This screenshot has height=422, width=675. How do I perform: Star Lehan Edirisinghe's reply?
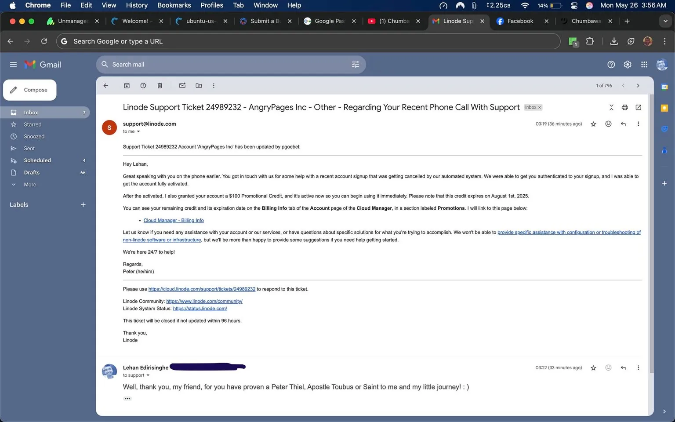[593, 367]
